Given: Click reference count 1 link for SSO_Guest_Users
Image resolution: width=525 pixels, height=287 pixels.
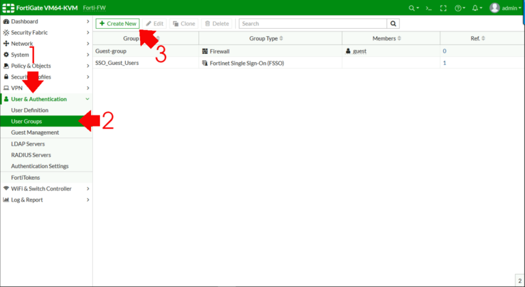Looking at the screenshot, I should coord(444,63).
